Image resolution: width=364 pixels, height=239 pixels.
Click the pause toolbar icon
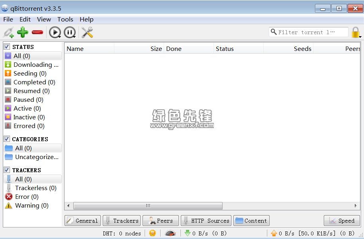(x=70, y=32)
